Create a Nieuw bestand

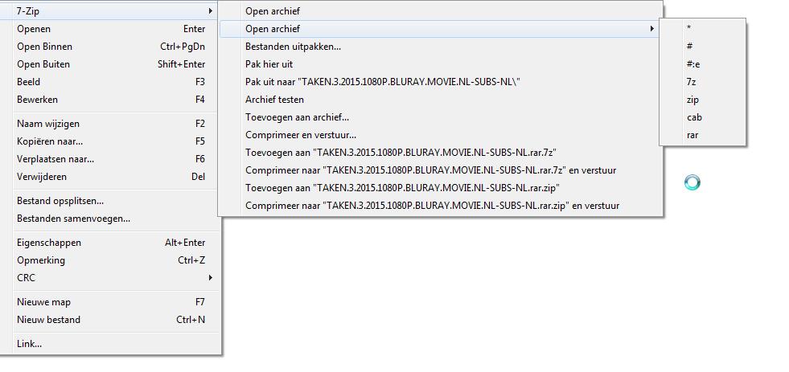[109, 320]
